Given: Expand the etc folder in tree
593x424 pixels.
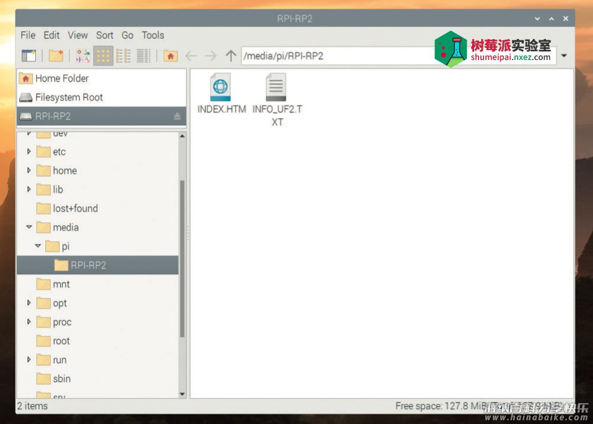Looking at the screenshot, I should tap(29, 152).
